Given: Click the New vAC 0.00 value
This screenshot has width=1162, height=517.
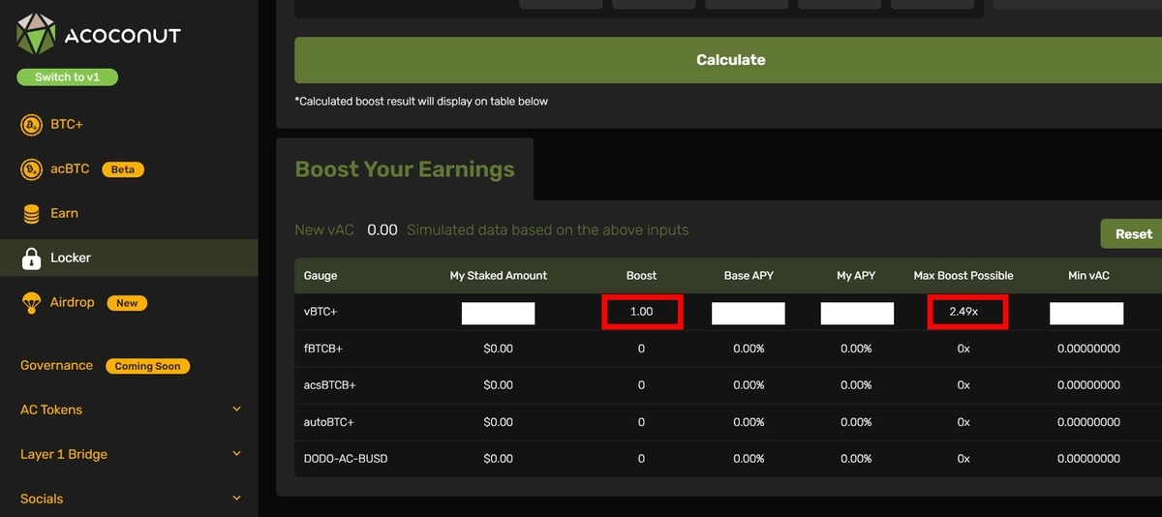Looking at the screenshot, I should pos(382,230).
